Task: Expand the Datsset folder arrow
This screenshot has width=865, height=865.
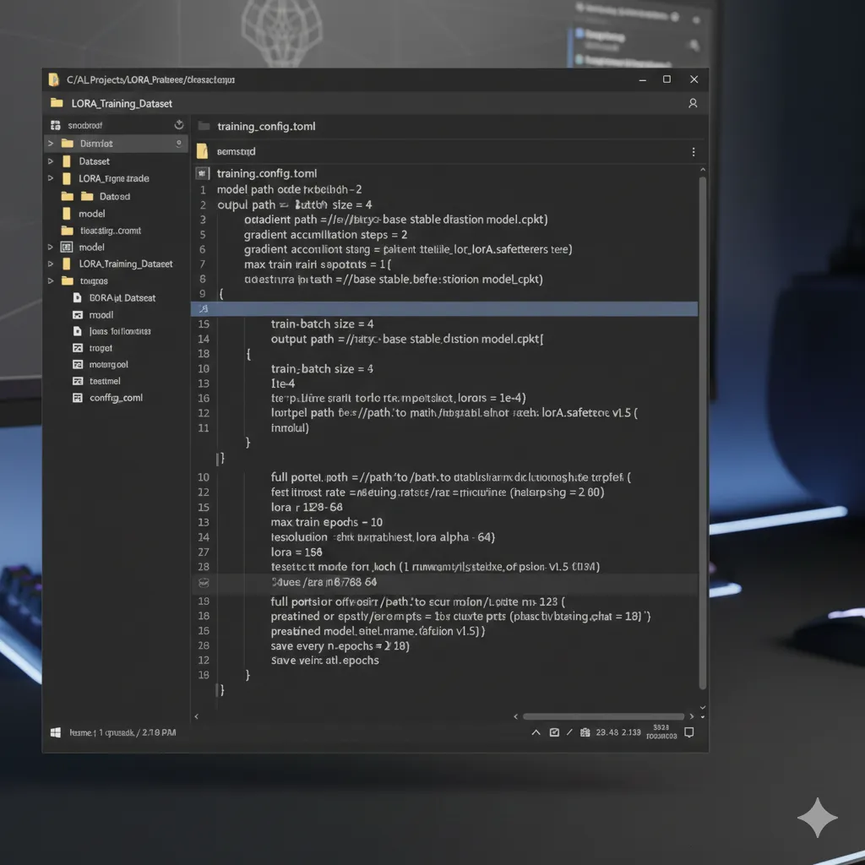Action: 50,161
